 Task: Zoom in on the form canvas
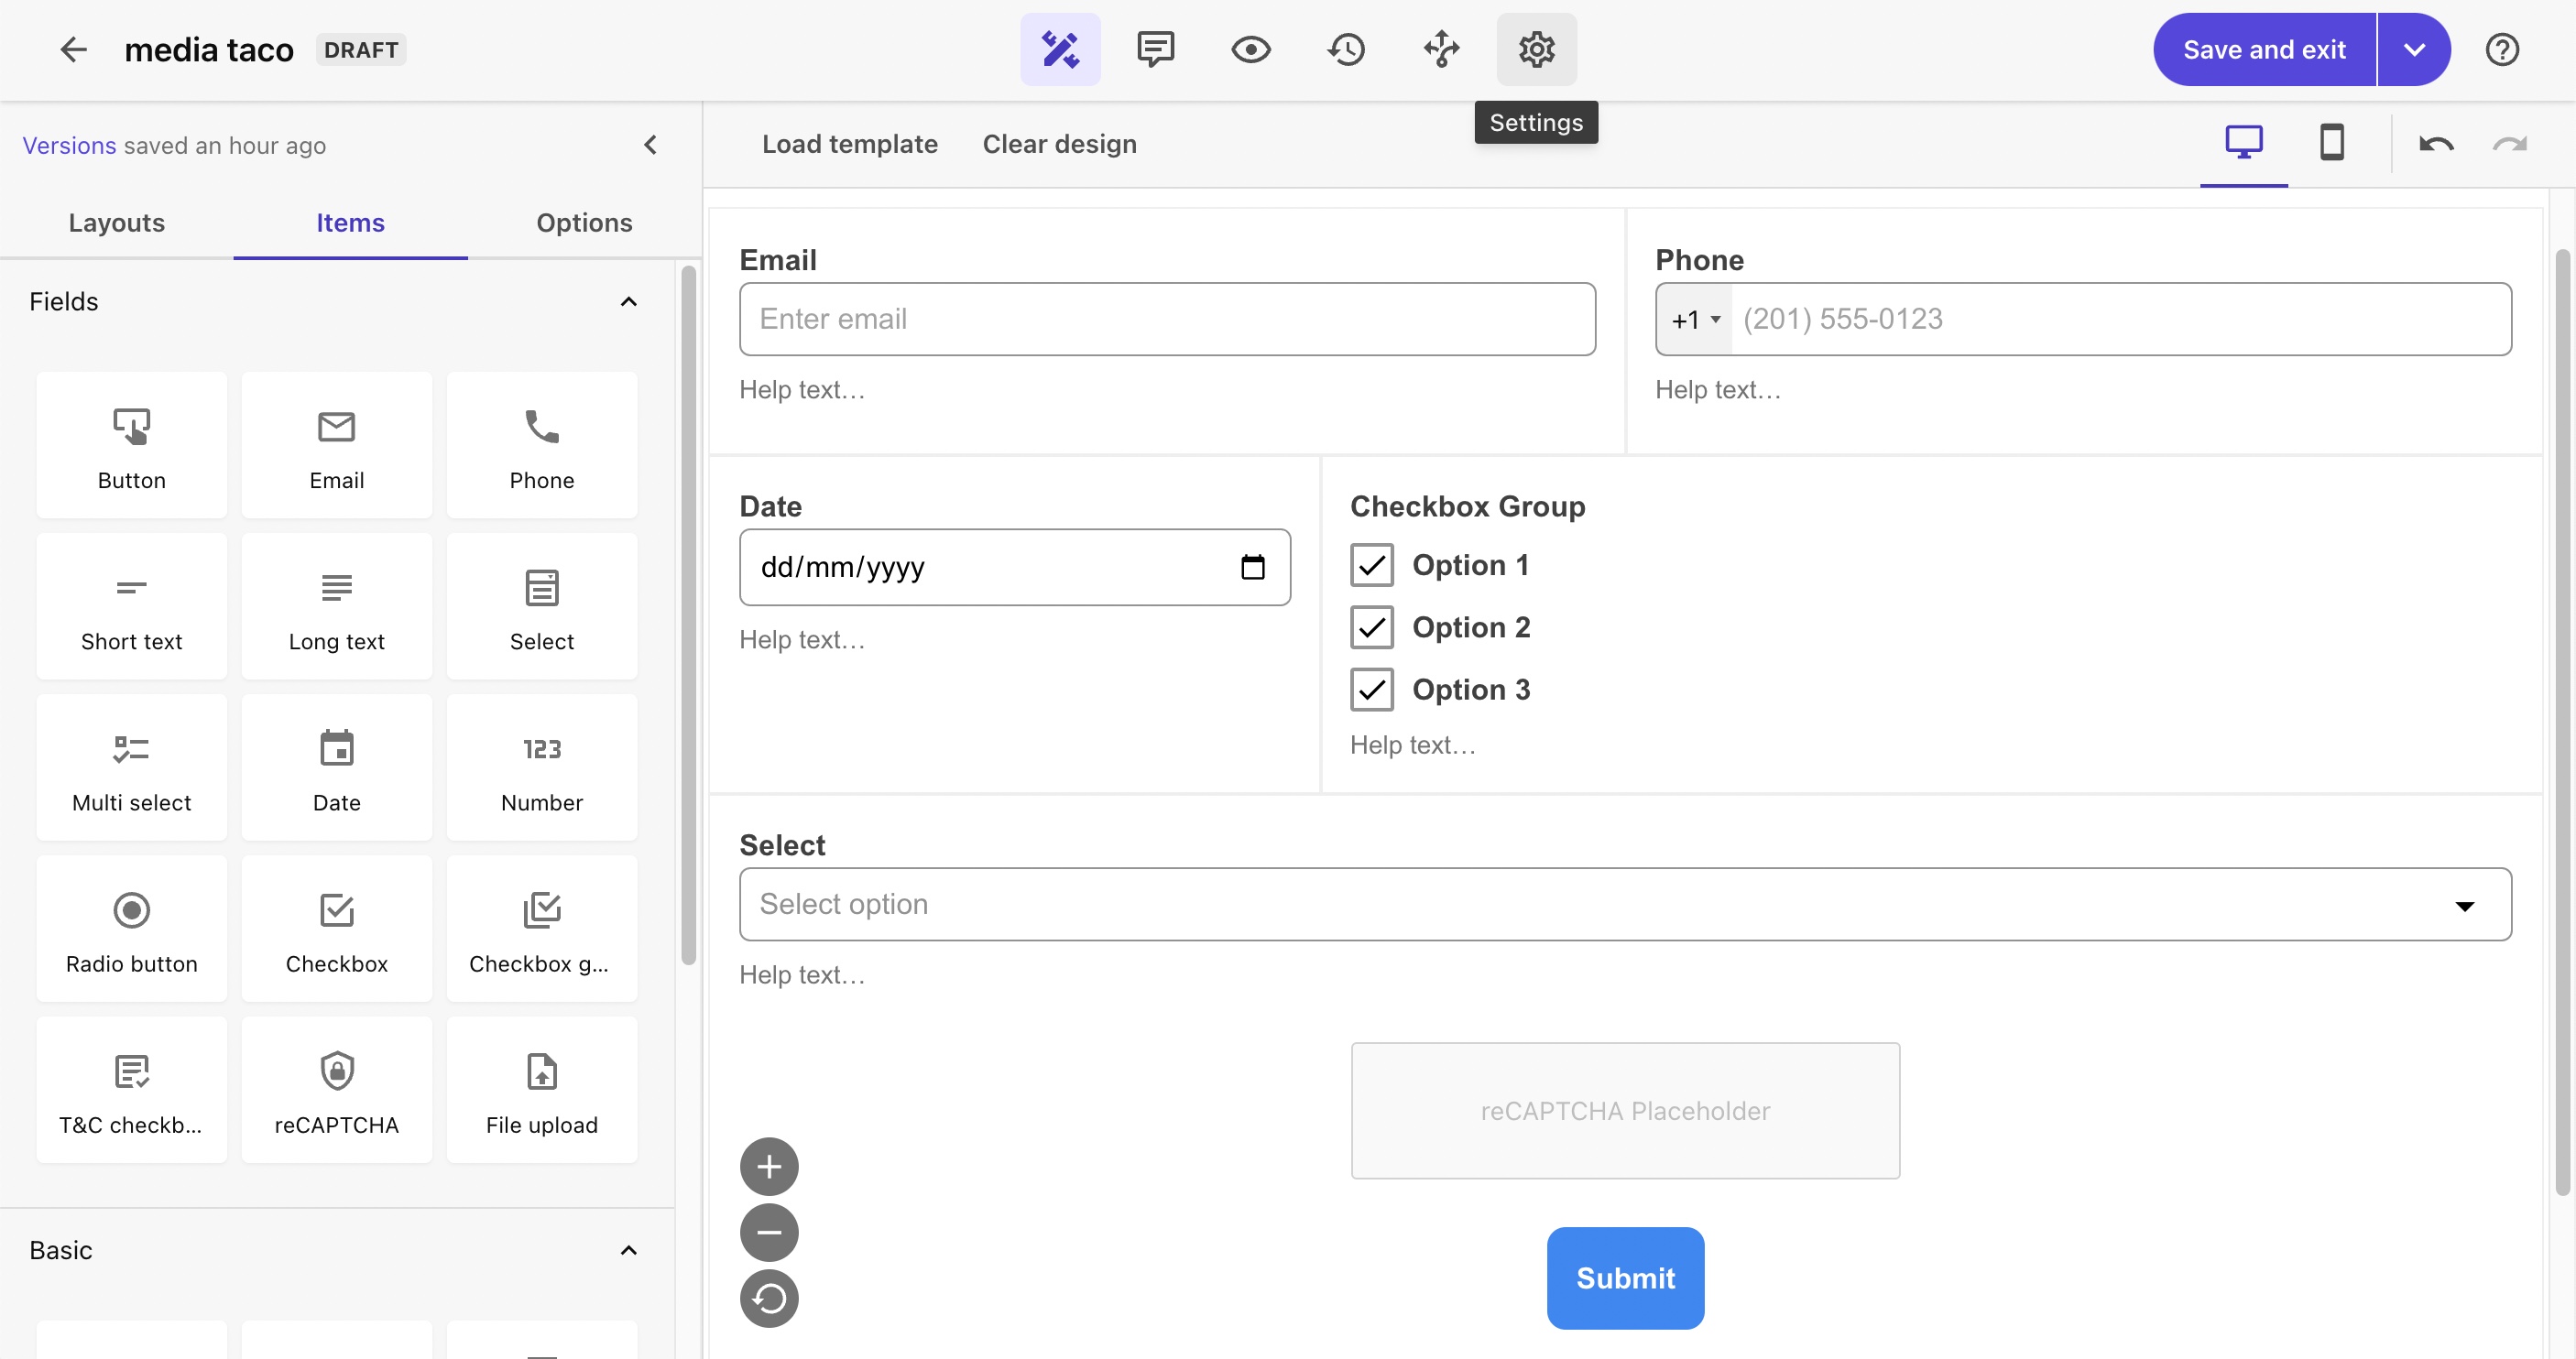(769, 1166)
